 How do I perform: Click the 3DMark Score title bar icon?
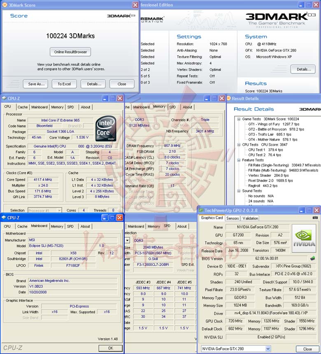[x=5, y=5]
